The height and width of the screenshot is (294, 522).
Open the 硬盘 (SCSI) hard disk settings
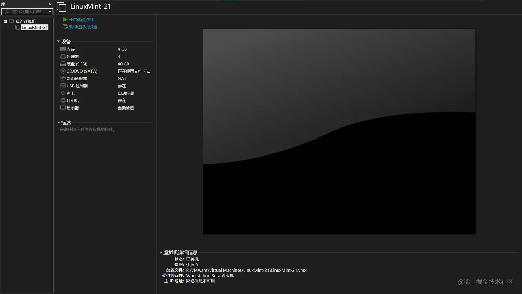pos(73,64)
